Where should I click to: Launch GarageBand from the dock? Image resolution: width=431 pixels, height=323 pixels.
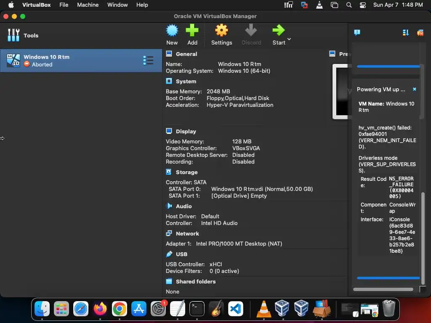click(x=216, y=309)
